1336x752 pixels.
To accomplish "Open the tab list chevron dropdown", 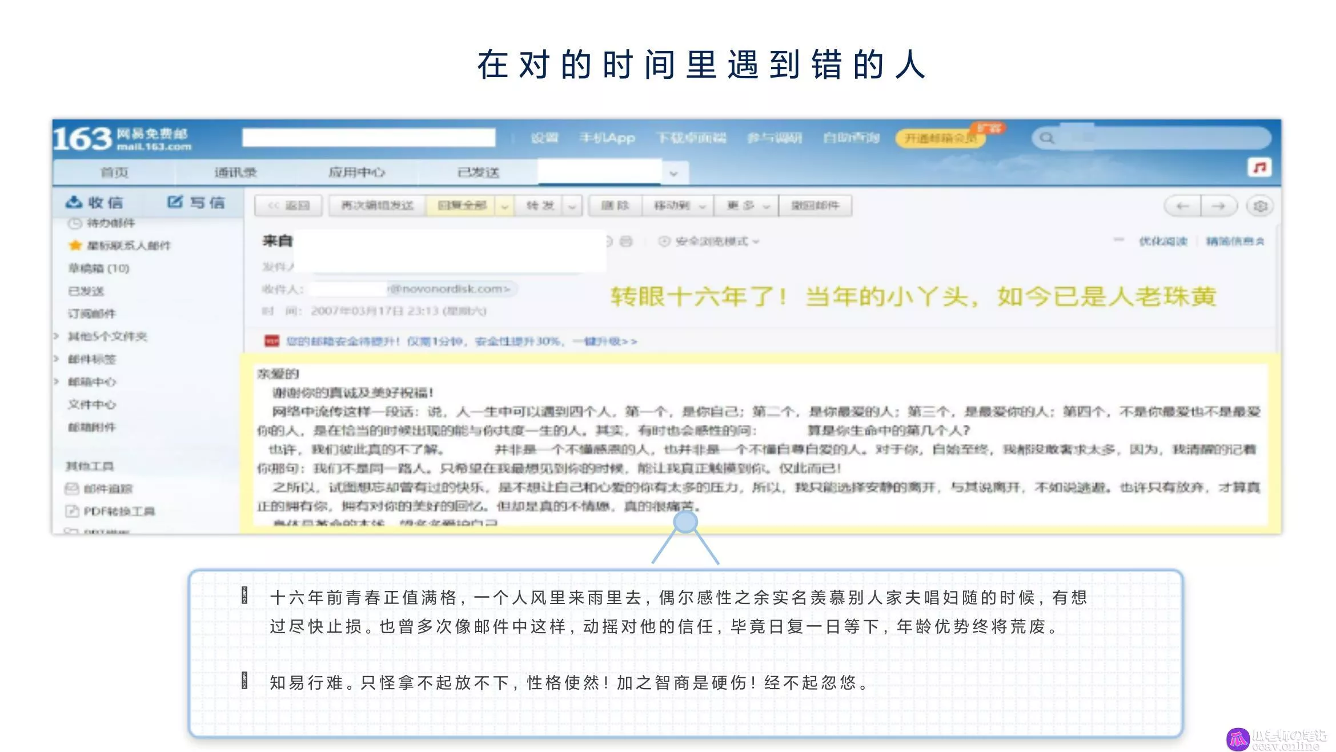I will coord(674,173).
